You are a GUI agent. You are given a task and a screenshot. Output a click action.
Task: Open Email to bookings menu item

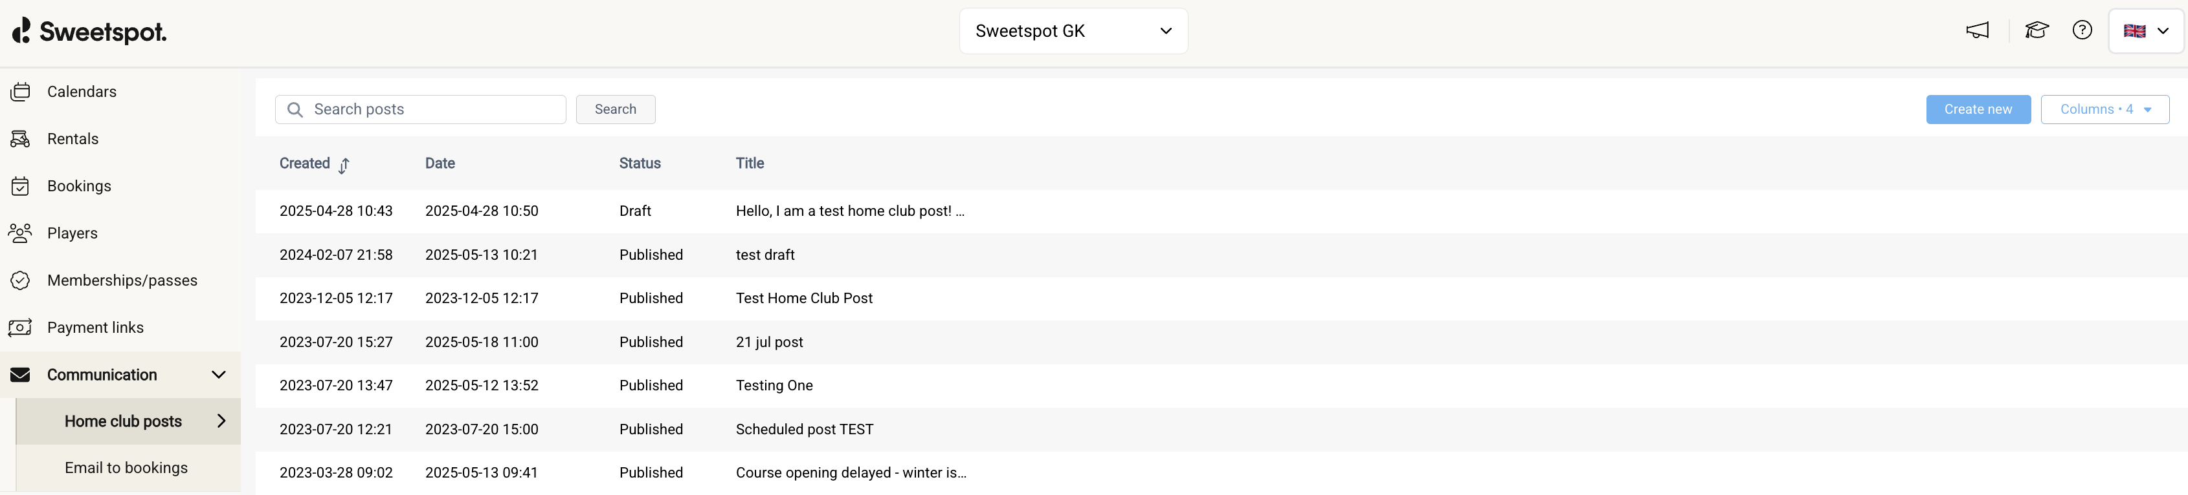(x=126, y=468)
